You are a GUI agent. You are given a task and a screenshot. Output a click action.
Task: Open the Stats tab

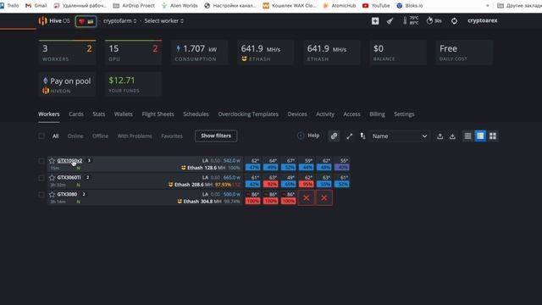pyautogui.click(x=99, y=114)
